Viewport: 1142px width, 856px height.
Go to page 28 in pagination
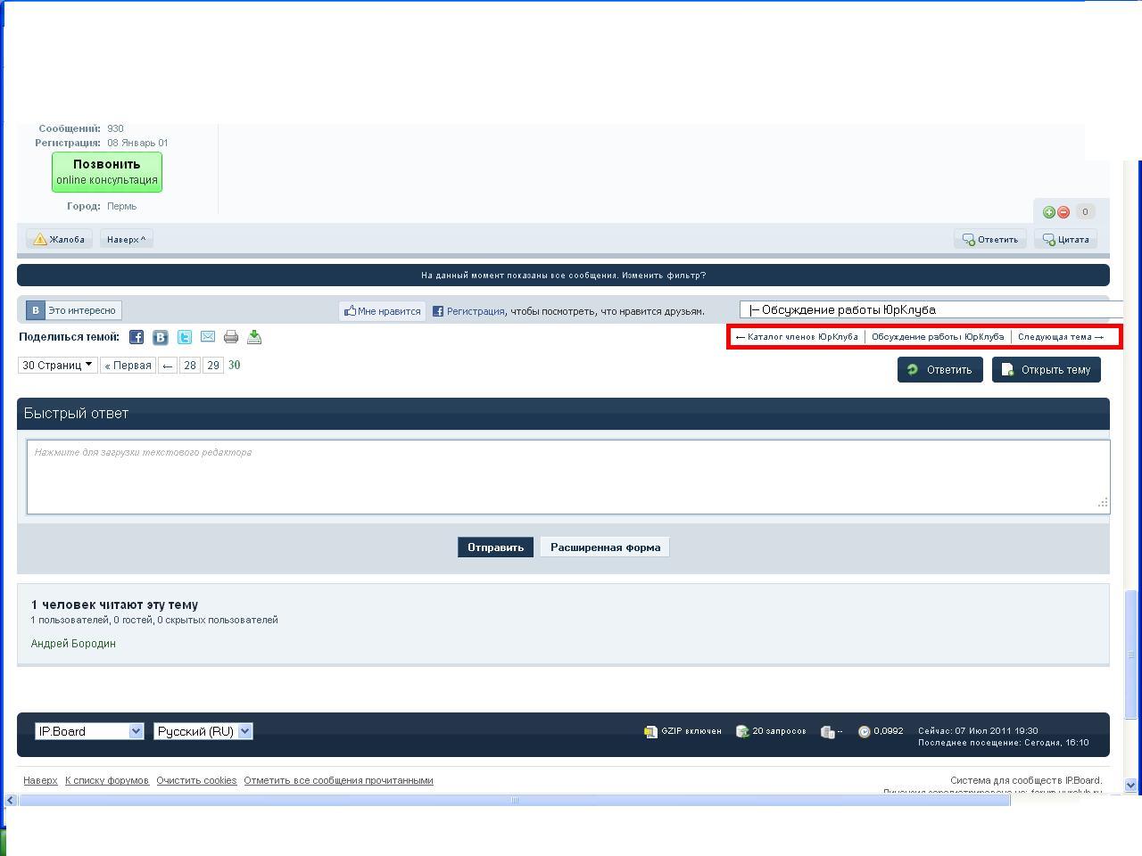tap(190, 366)
